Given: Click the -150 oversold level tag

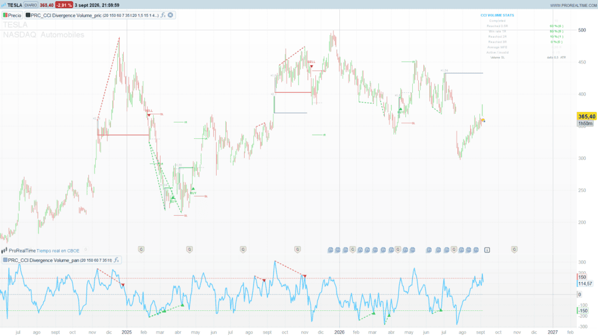Looking at the screenshot, I should click(x=583, y=311).
